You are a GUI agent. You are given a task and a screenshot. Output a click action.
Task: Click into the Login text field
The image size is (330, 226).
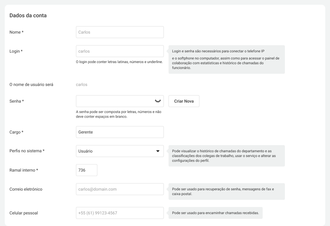tap(120, 51)
